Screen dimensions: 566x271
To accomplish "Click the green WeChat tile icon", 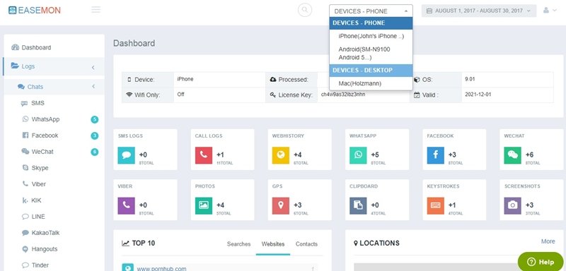I will pos(512,155).
